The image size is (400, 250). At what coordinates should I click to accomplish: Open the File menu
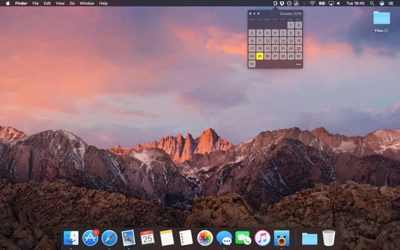[x=36, y=3]
